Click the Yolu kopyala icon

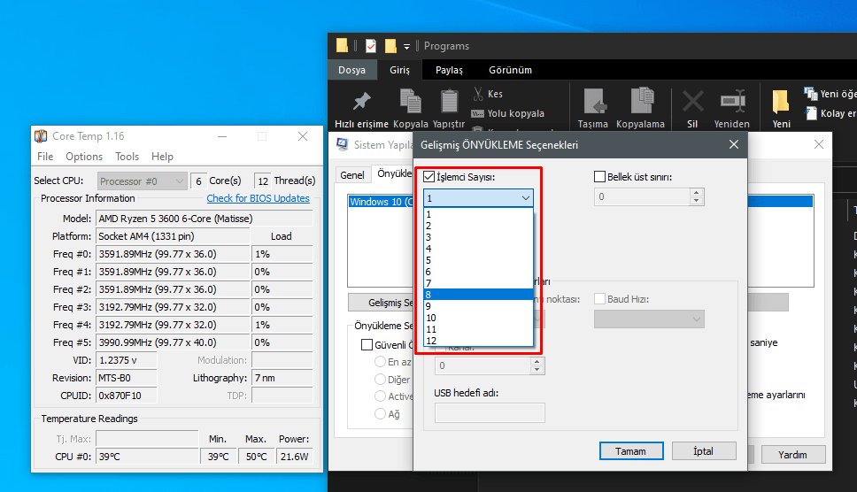click(x=478, y=113)
